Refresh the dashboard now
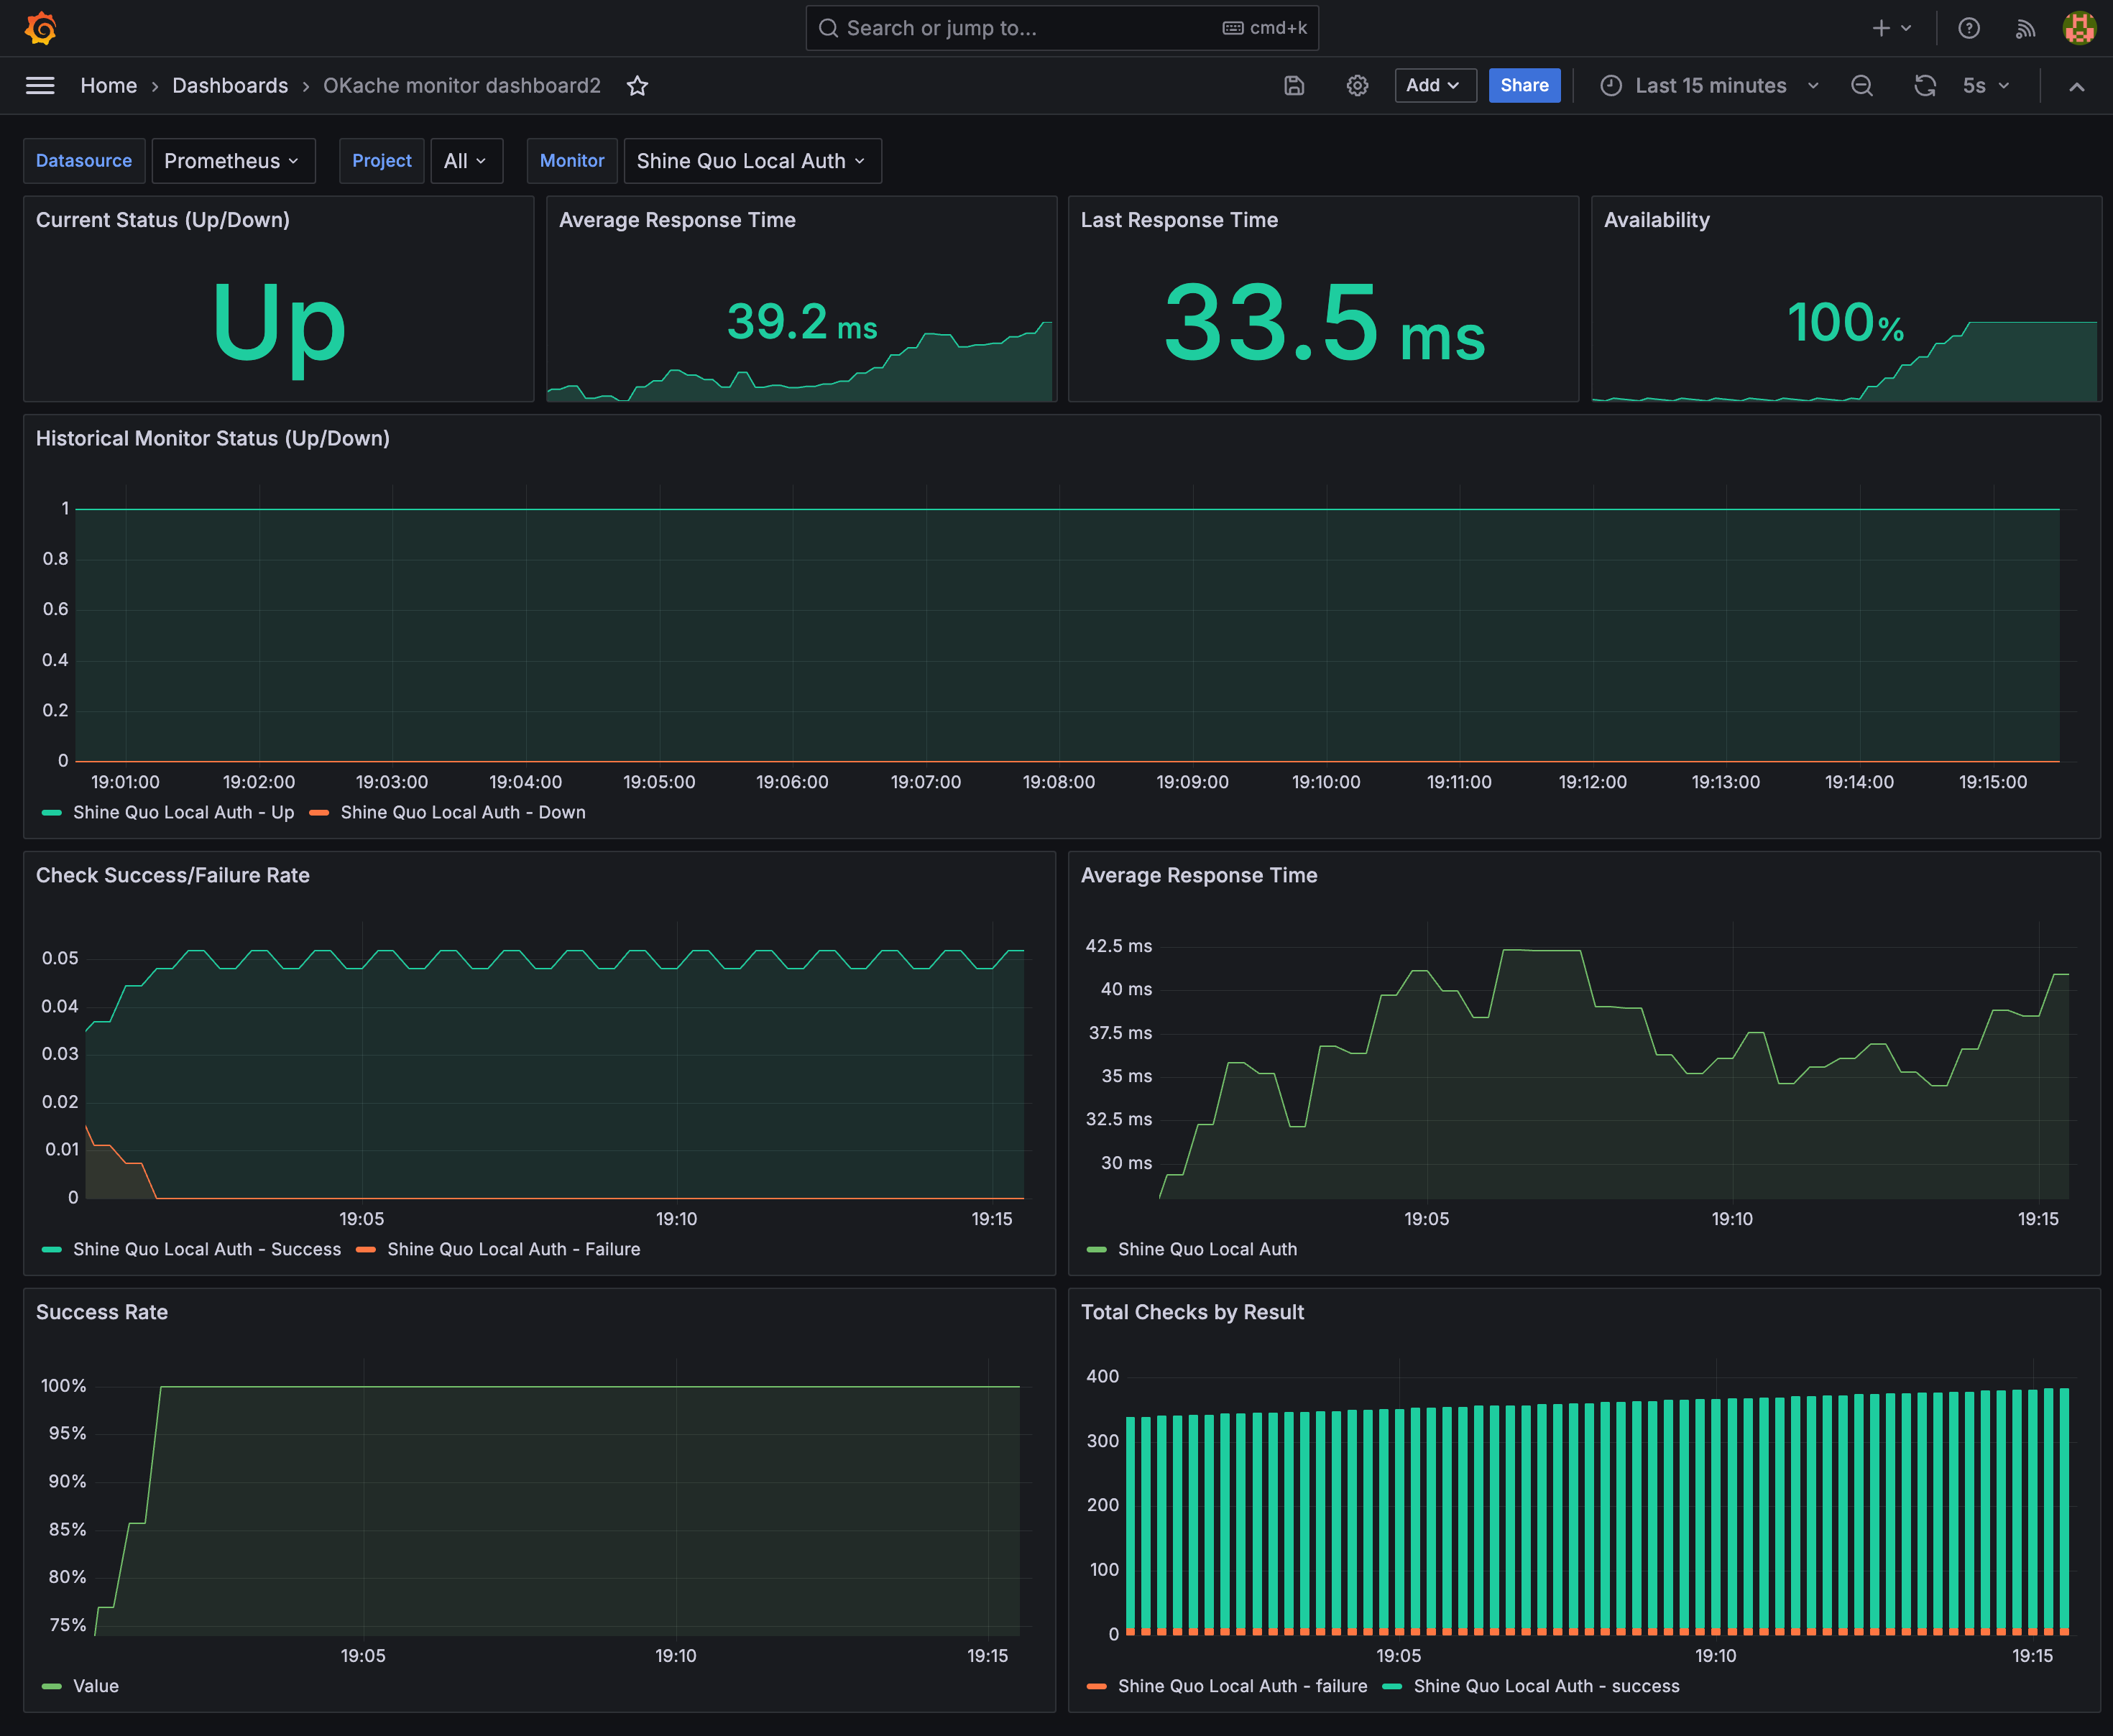 click(1925, 86)
